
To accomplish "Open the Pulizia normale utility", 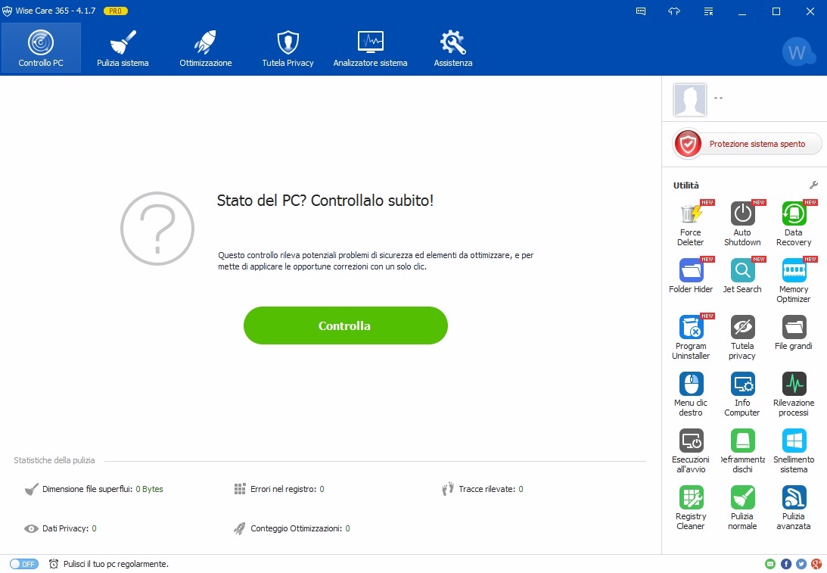I will coord(742,507).
